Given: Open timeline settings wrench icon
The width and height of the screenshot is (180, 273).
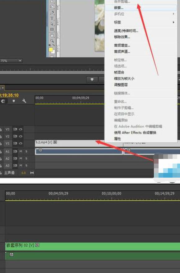Looking at the screenshot, I should click(24, 101).
